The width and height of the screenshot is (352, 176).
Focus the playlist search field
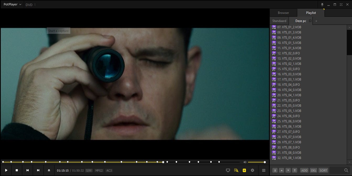tap(336, 170)
